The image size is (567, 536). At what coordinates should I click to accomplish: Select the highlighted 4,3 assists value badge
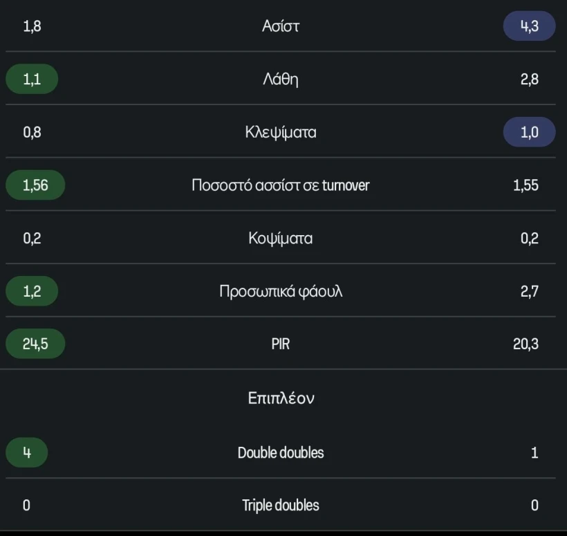click(528, 26)
